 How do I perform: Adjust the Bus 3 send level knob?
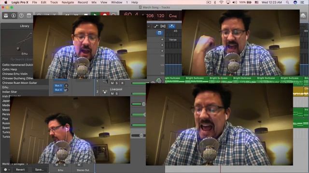66,86
